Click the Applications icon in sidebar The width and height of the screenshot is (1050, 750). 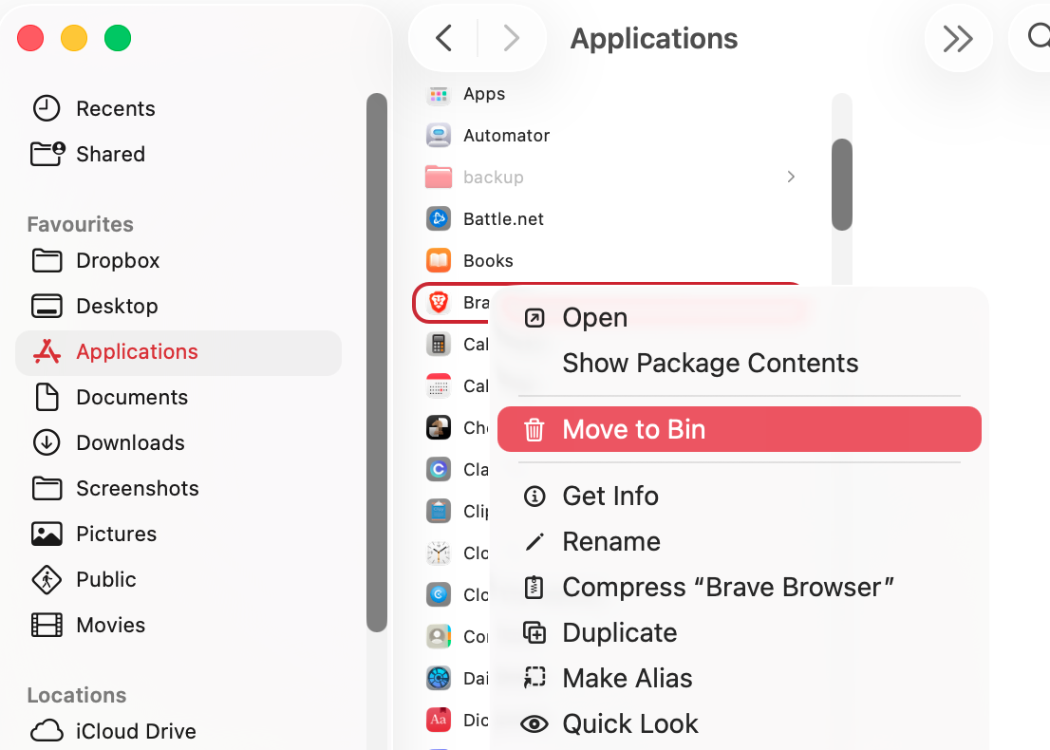47,351
